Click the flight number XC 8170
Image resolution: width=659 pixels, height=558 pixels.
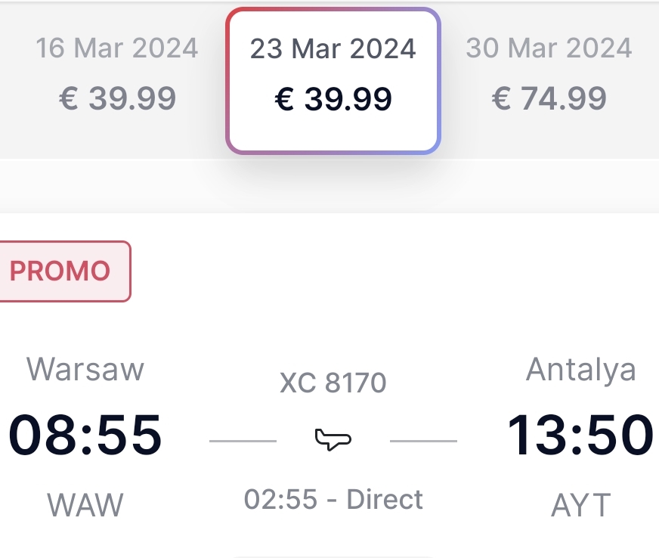click(333, 383)
